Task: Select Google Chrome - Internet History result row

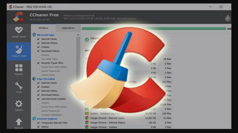Action: click(128, 123)
